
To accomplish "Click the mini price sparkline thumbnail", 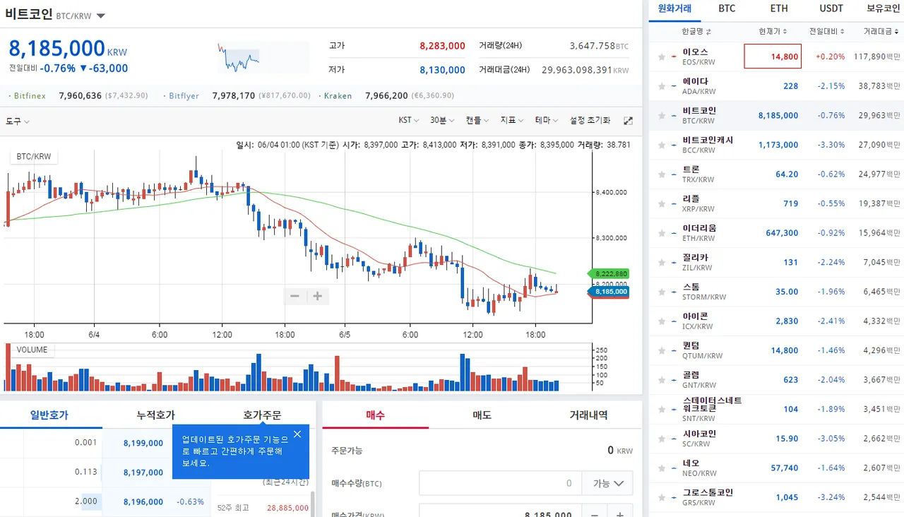I will point(263,57).
